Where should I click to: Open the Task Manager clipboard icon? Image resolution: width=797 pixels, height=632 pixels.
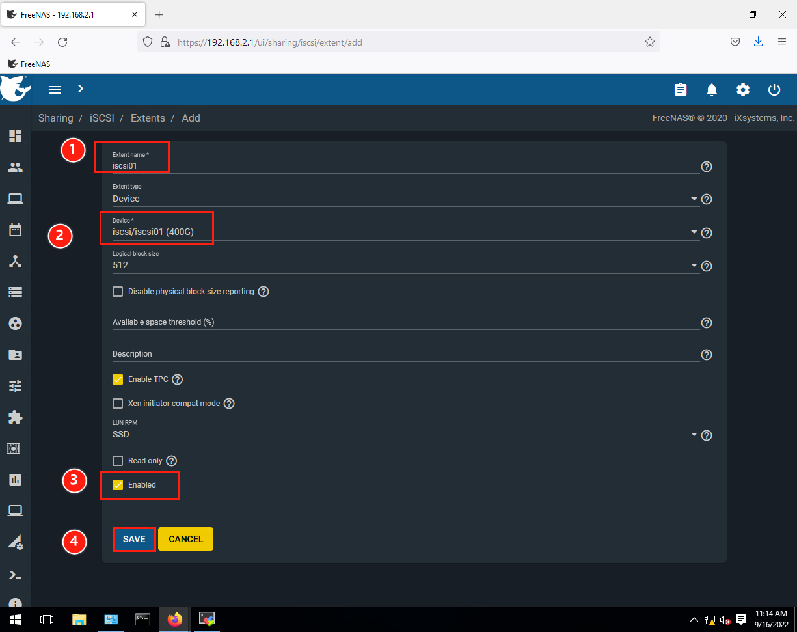click(681, 90)
